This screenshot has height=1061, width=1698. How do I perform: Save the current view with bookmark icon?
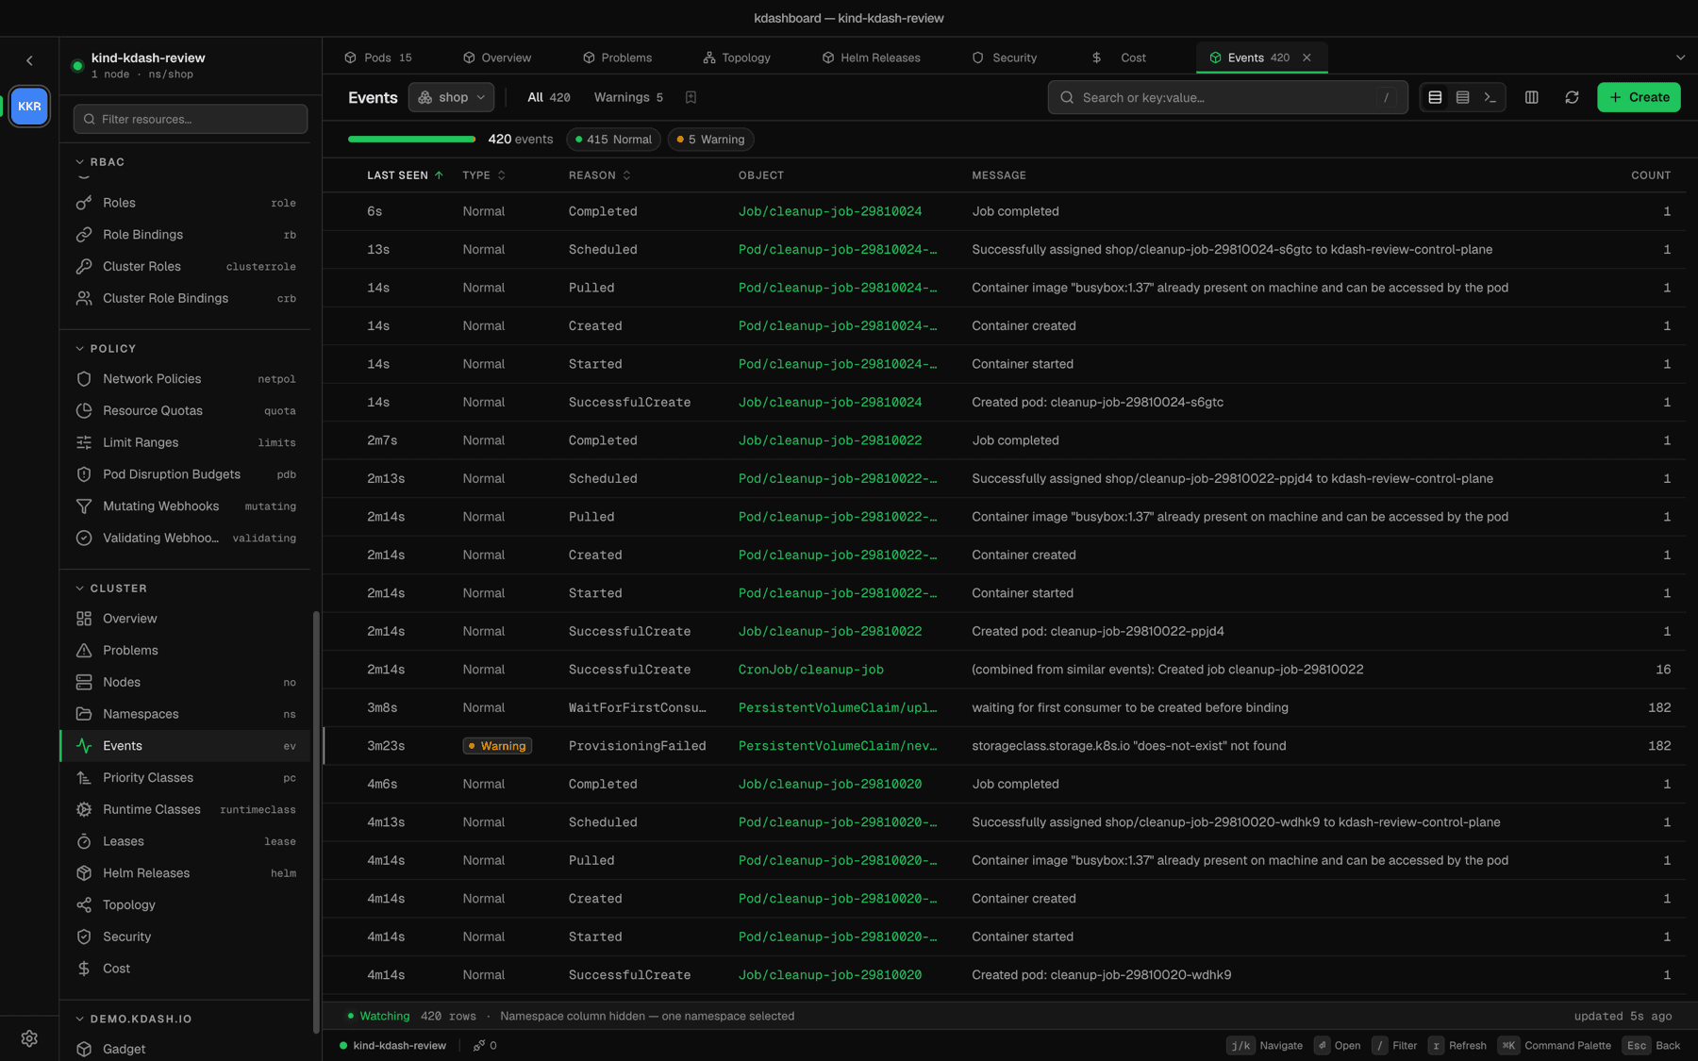(691, 97)
